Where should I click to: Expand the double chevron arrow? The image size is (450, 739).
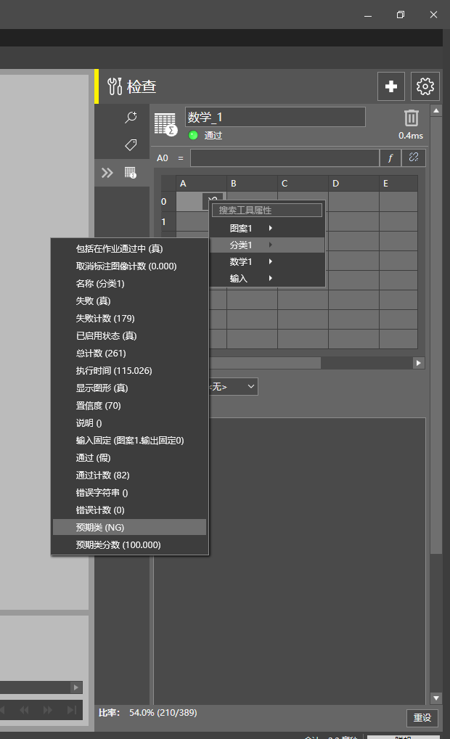[107, 173]
